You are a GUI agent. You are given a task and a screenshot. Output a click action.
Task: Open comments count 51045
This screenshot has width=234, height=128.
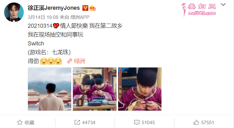tap(148, 123)
